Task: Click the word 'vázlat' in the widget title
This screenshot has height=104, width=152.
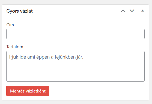Action: (26, 11)
